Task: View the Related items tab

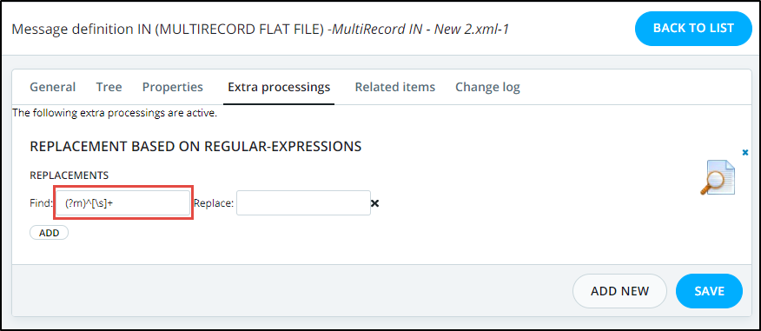Action: (395, 88)
